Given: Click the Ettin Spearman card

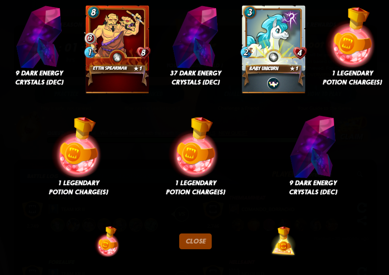Looking at the screenshot, I should click(117, 49).
